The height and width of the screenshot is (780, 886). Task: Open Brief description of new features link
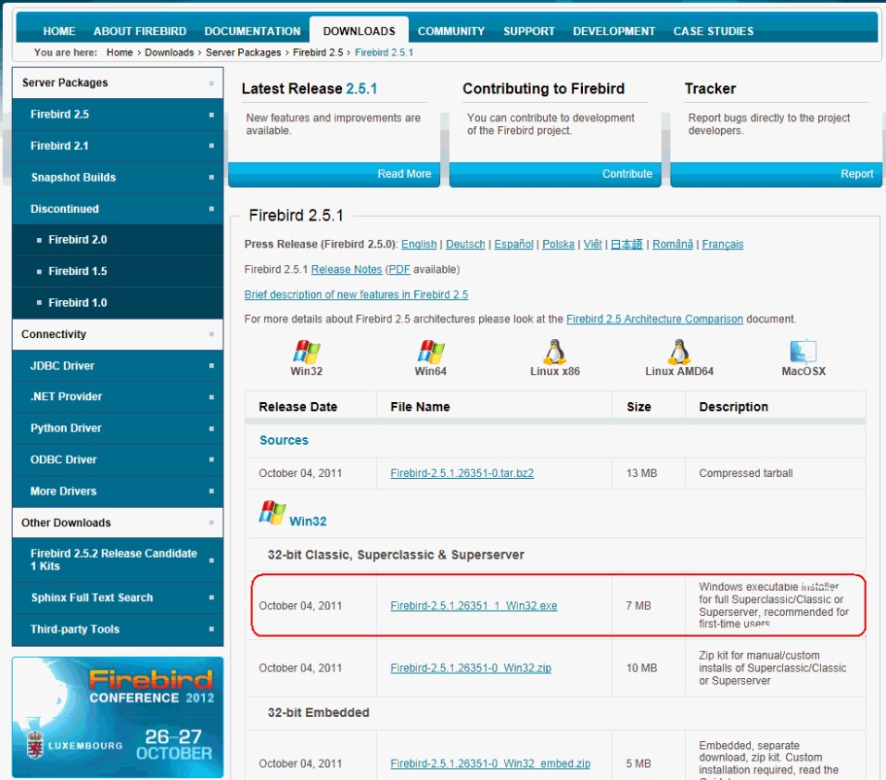tap(356, 295)
